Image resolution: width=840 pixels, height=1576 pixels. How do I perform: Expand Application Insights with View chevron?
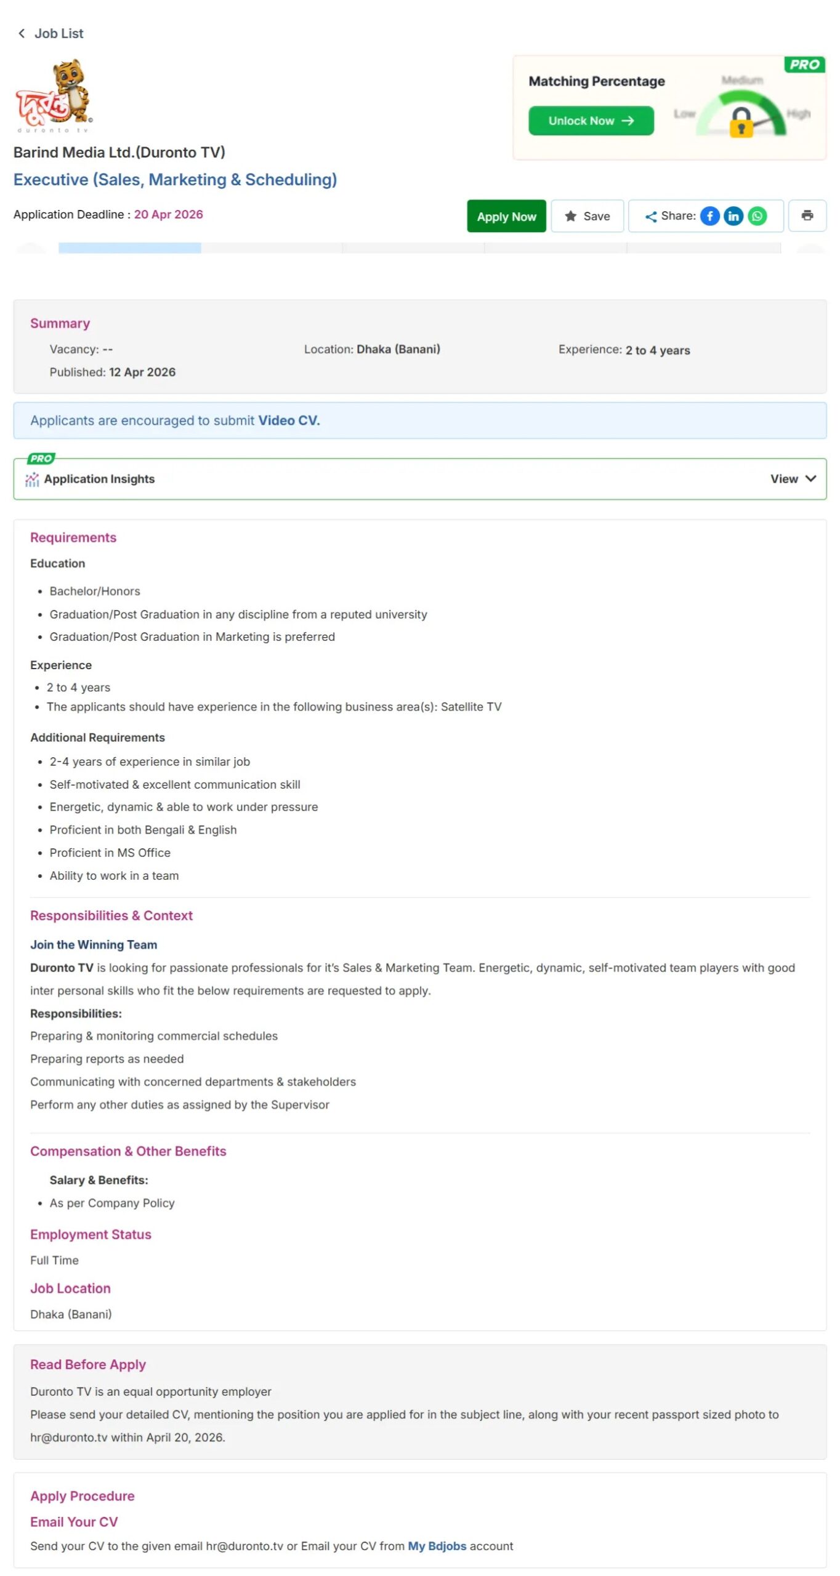pyautogui.click(x=810, y=478)
